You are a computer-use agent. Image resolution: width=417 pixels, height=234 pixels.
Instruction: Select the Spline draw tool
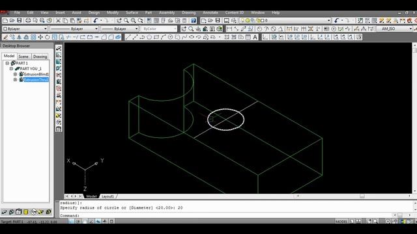coord(184,37)
